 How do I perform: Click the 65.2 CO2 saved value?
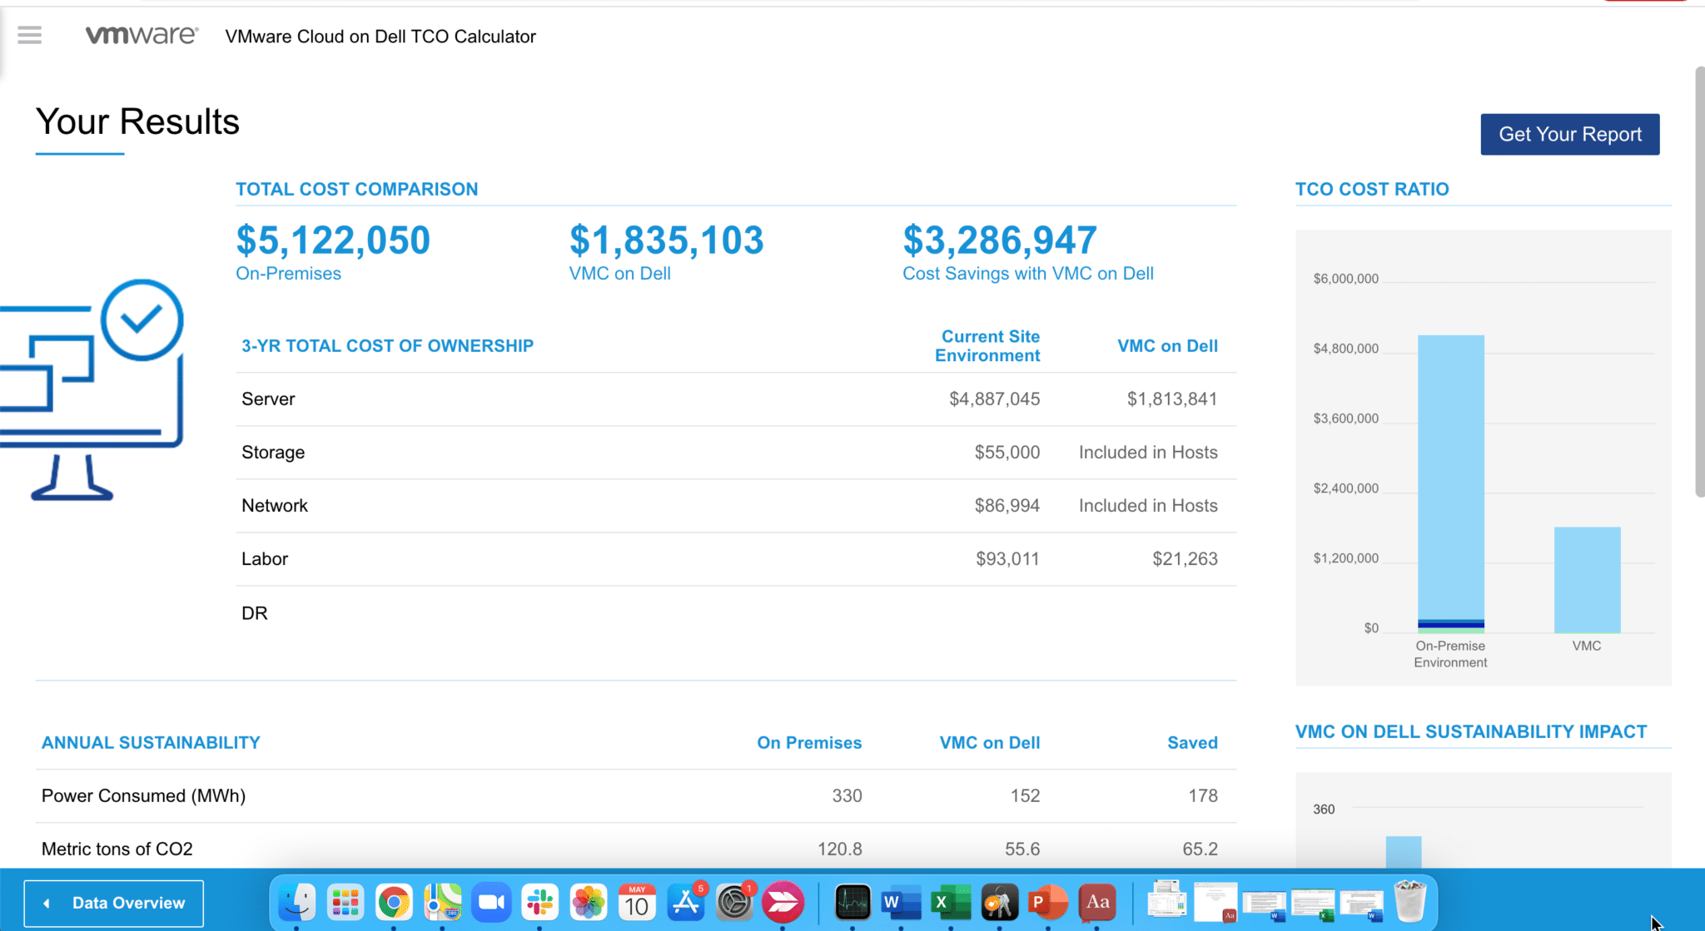point(1200,849)
